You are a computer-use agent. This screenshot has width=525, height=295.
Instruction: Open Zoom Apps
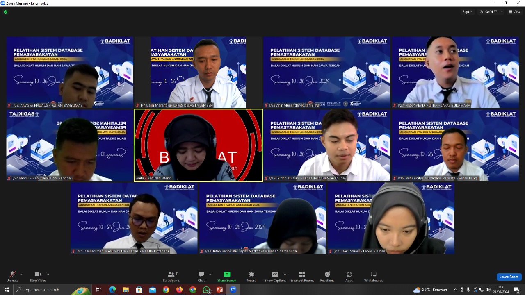click(x=349, y=275)
